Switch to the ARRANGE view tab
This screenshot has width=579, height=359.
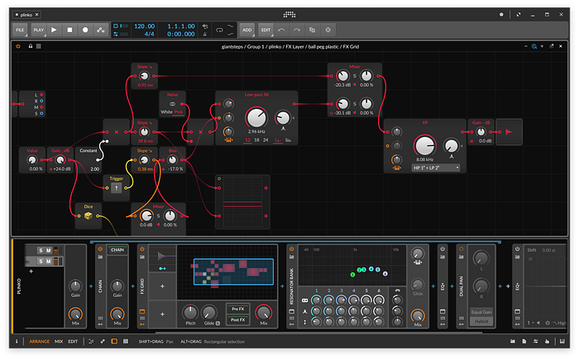pyautogui.click(x=39, y=342)
